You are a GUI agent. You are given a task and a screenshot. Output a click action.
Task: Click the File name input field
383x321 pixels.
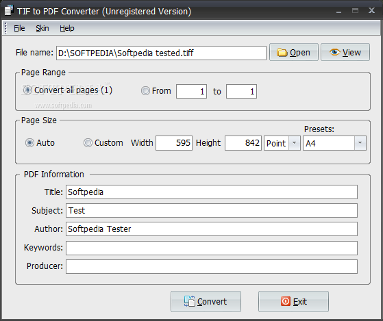(161, 53)
